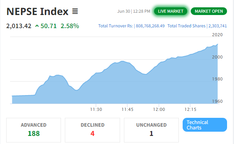Select the DECLINED 4 box
234x144 pixels.
point(92,130)
